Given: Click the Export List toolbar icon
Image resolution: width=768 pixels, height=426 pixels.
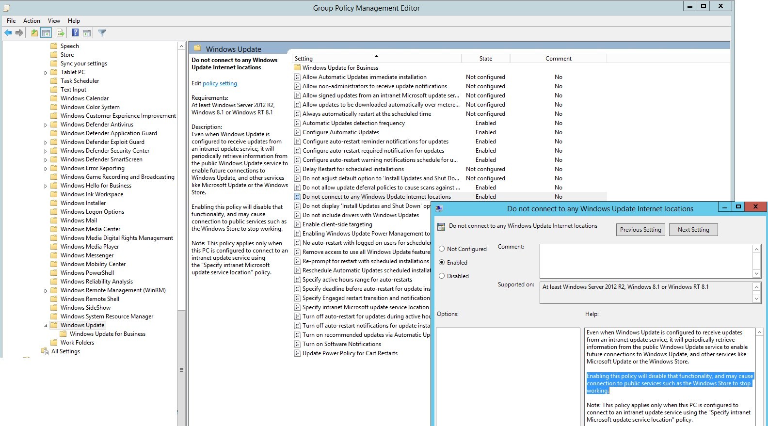Looking at the screenshot, I should tap(61, 33).
